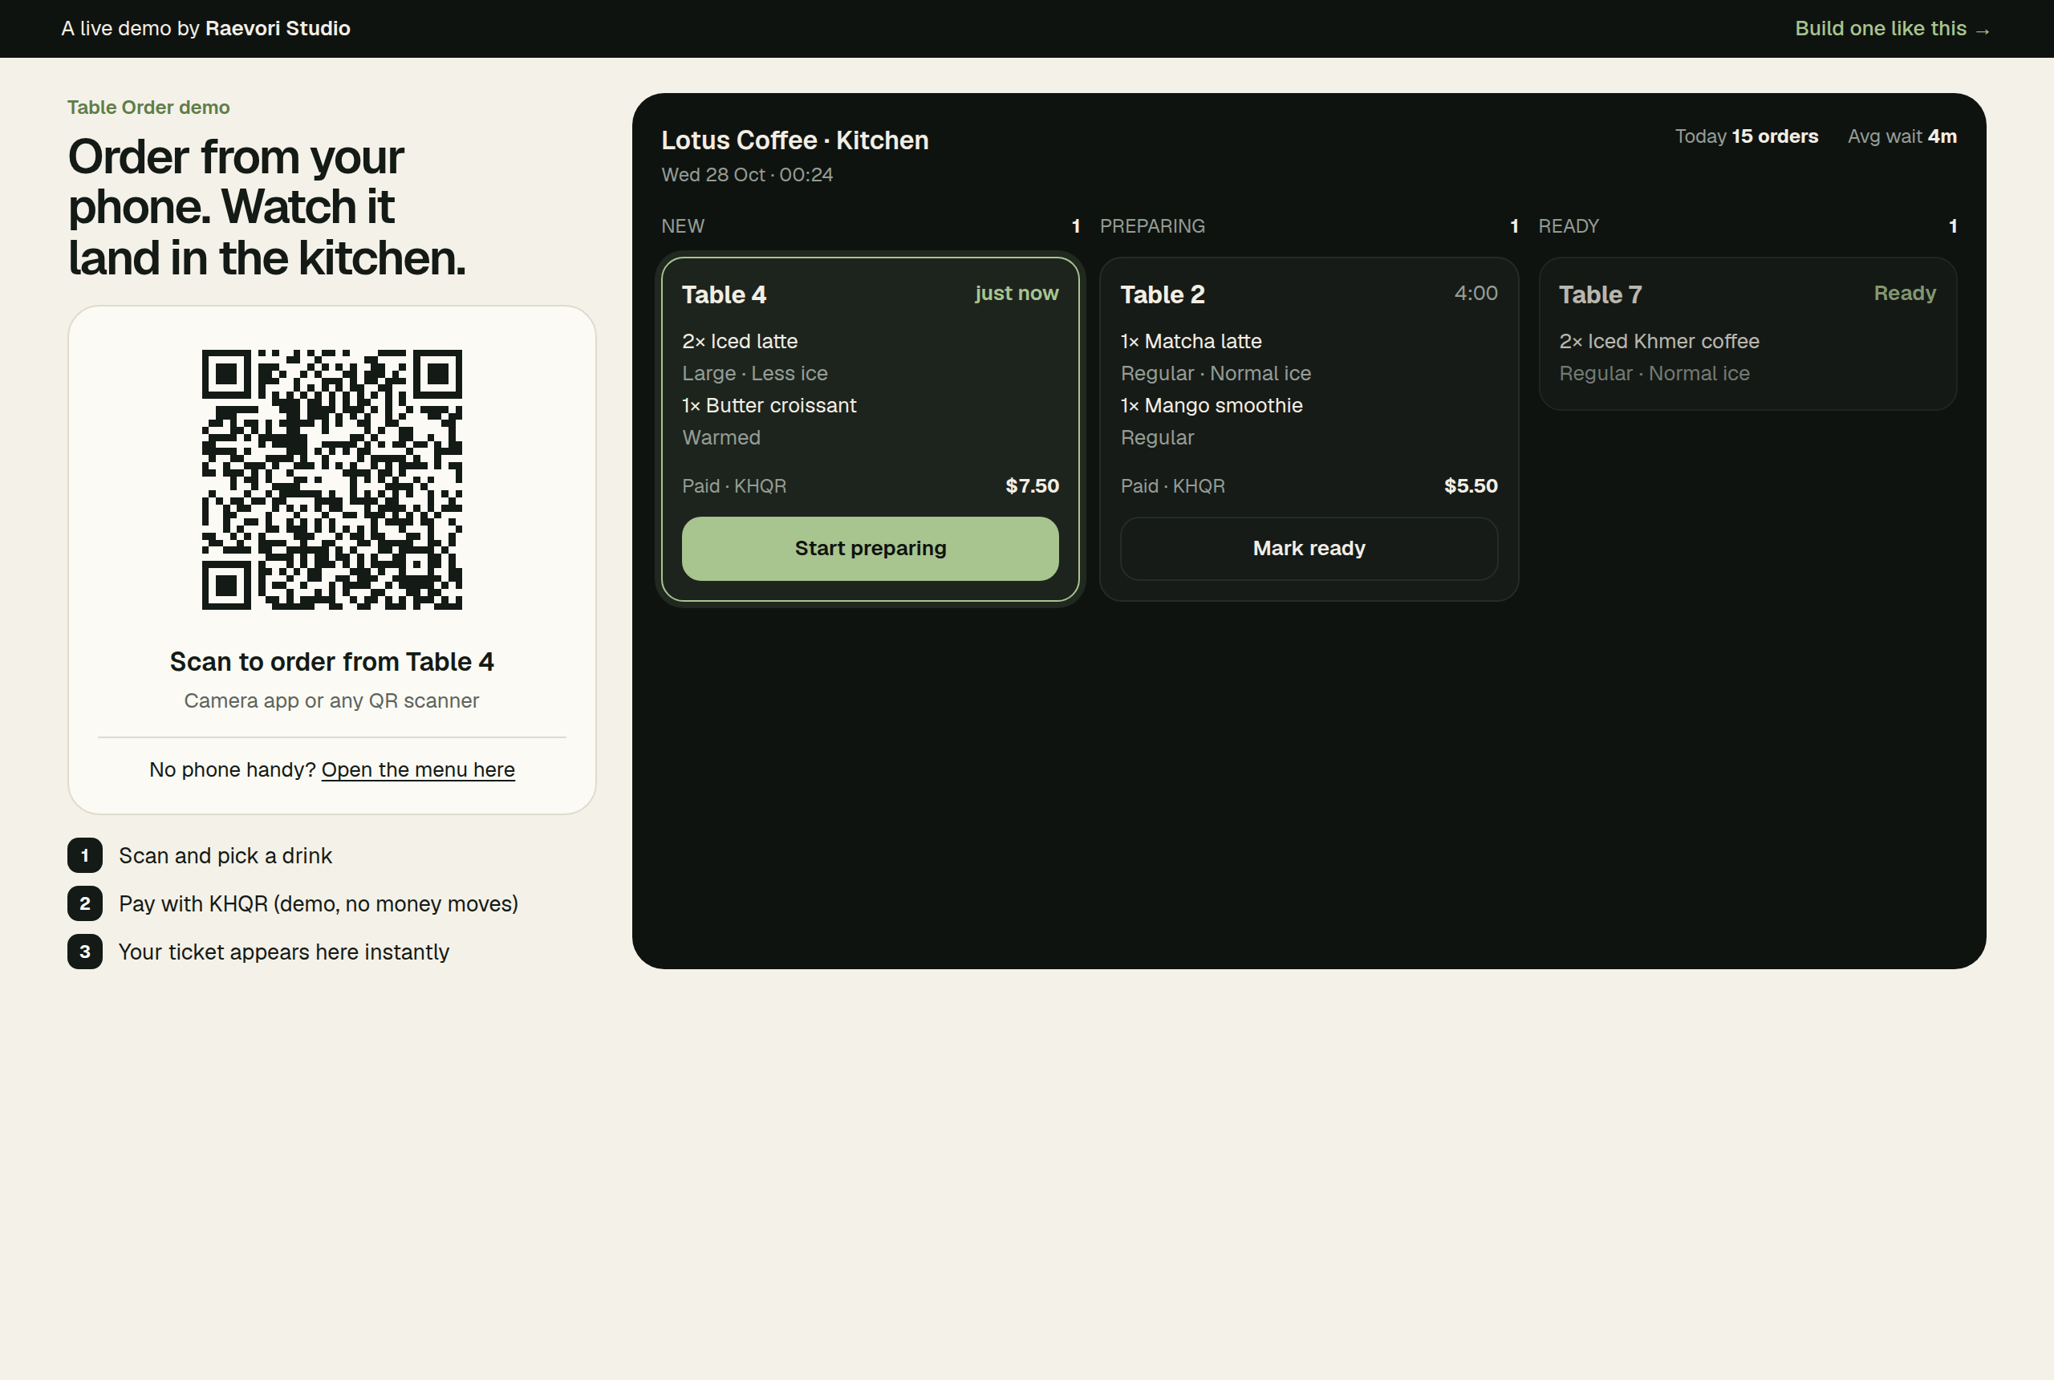Click '1× Butter croissant' item
Screen dimensions: 2054x1380
[769, 406]
